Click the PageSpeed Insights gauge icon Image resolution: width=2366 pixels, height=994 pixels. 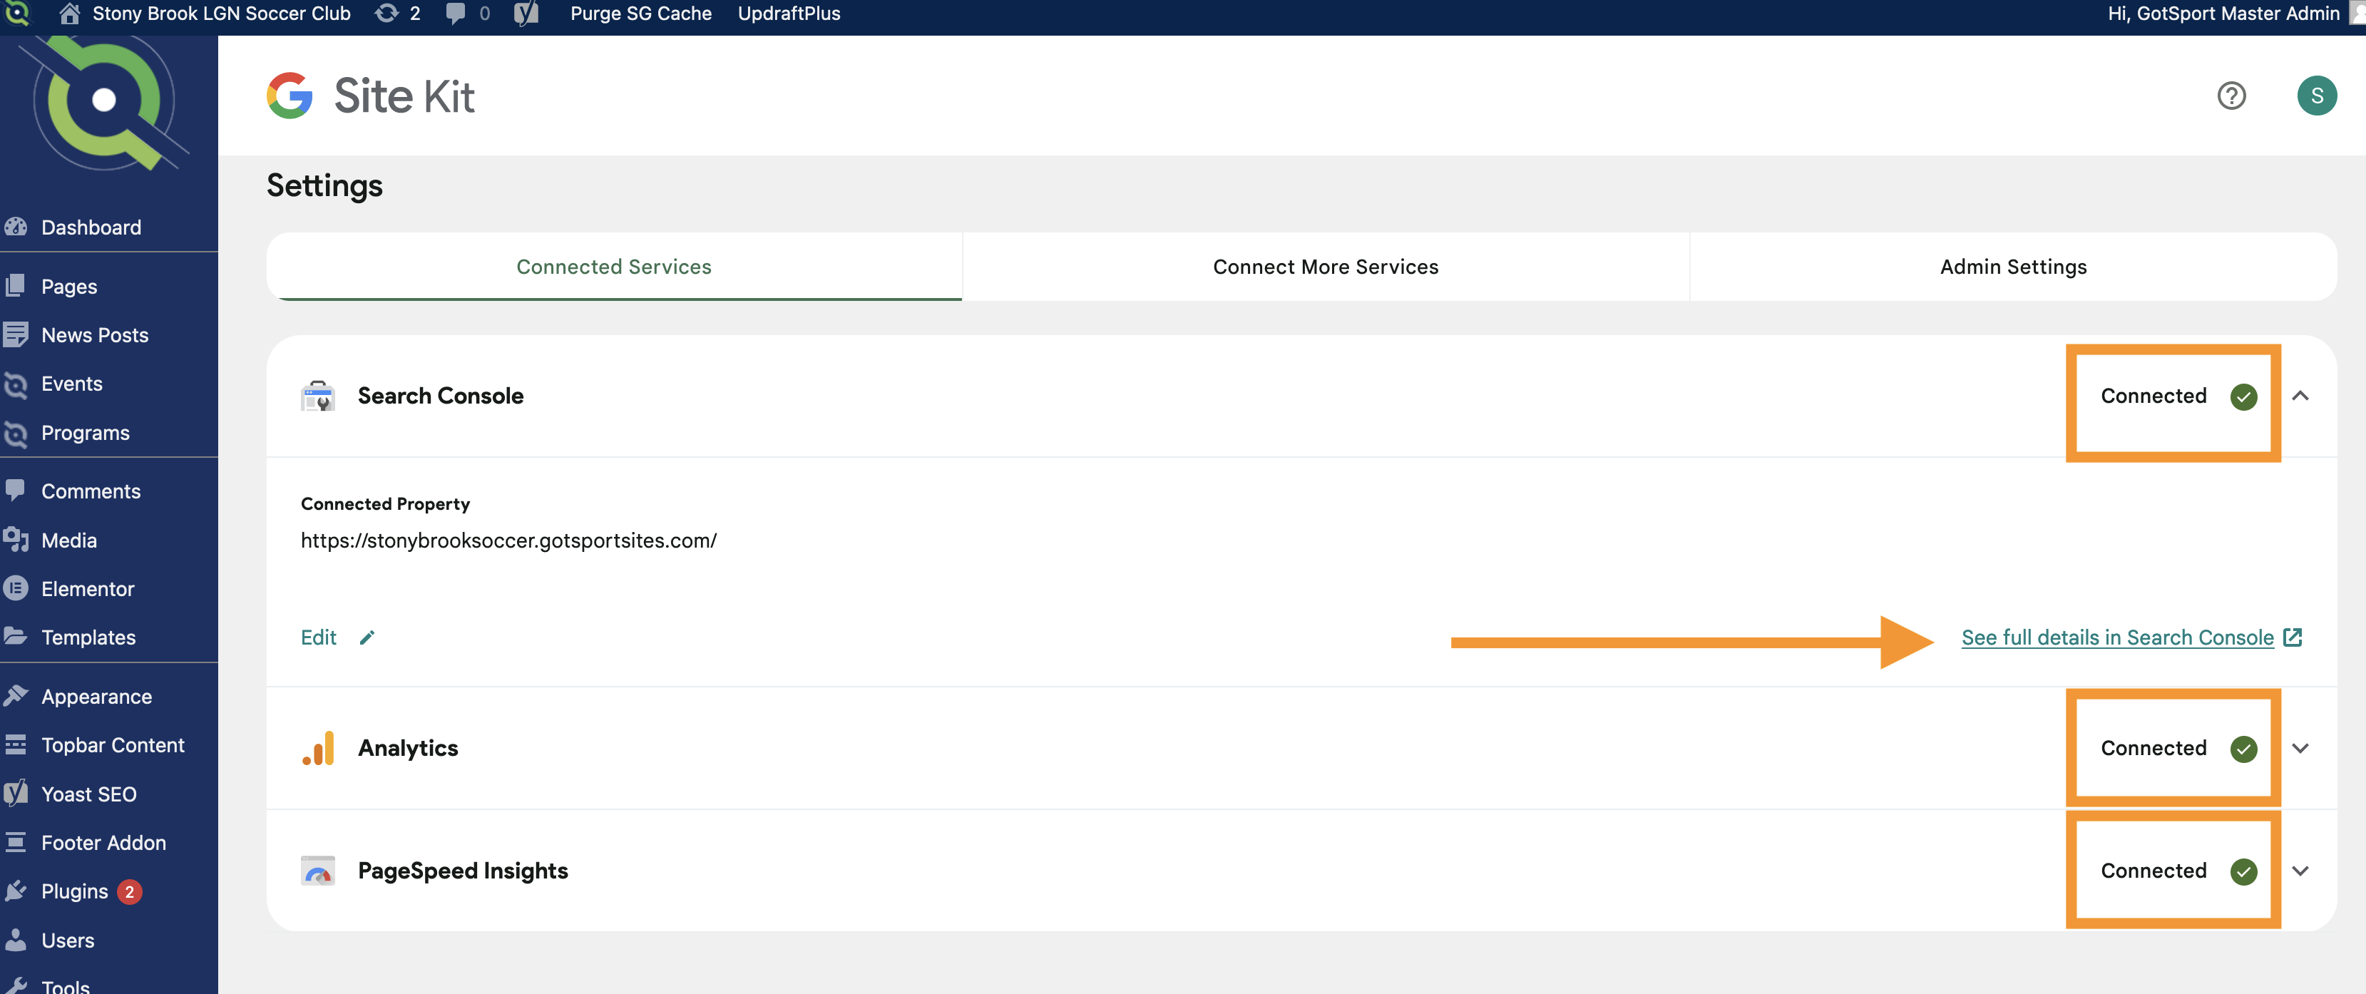pos(318,871)
